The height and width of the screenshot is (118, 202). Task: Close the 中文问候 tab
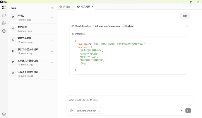click(93, 6)
